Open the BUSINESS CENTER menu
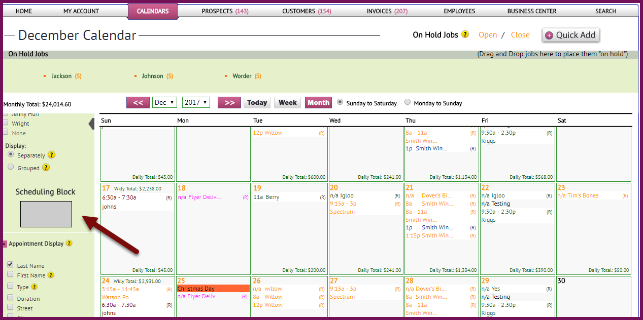The image size is (643, 320). point(532,11)
